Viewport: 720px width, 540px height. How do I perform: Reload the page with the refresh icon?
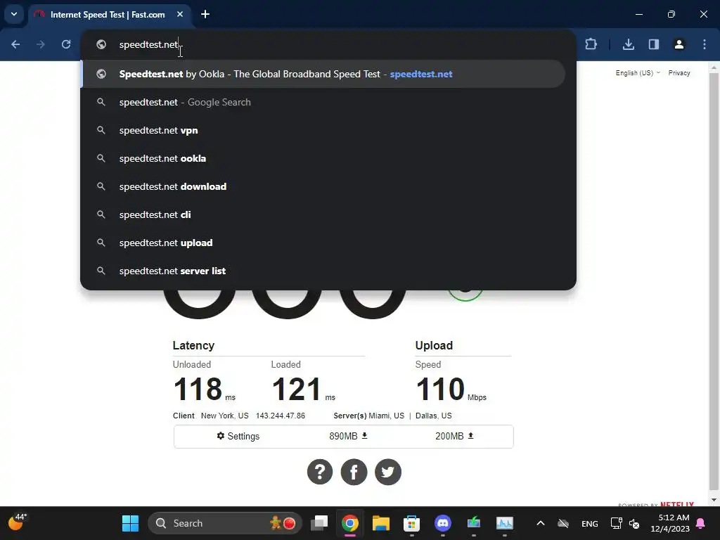66,44
